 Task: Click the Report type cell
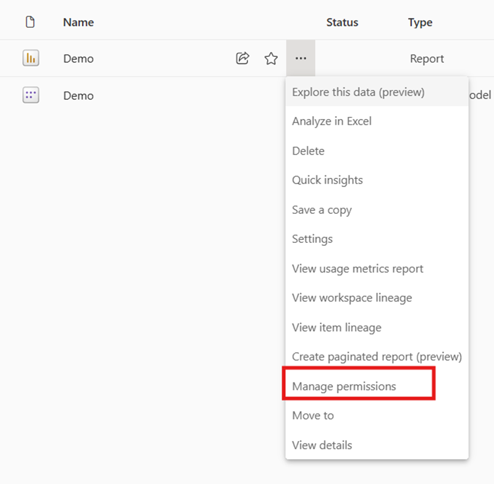point(427,59)
